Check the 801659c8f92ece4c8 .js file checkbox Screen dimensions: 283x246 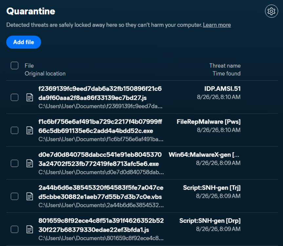tap(14, 229)
